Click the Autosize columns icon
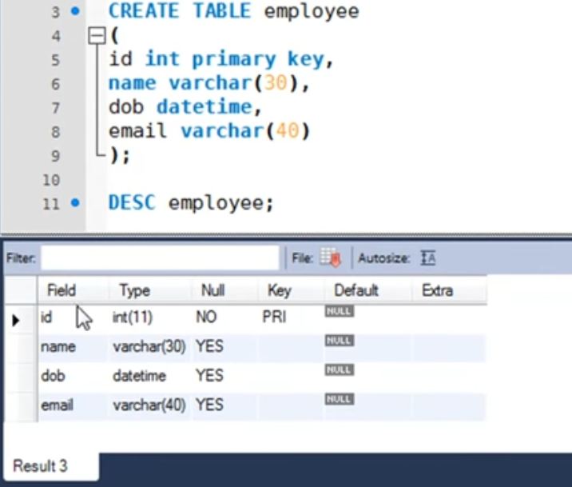The height and width of the screenshot is (487, 572). (x=428, y=257)
